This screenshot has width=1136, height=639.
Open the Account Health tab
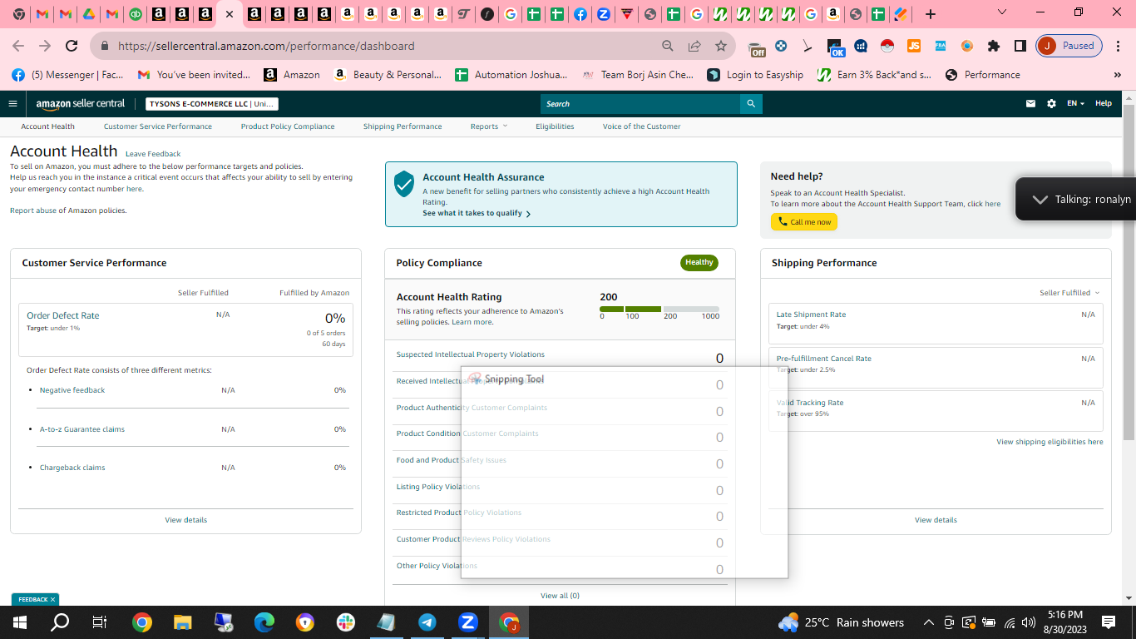click(x=47, y=126)
